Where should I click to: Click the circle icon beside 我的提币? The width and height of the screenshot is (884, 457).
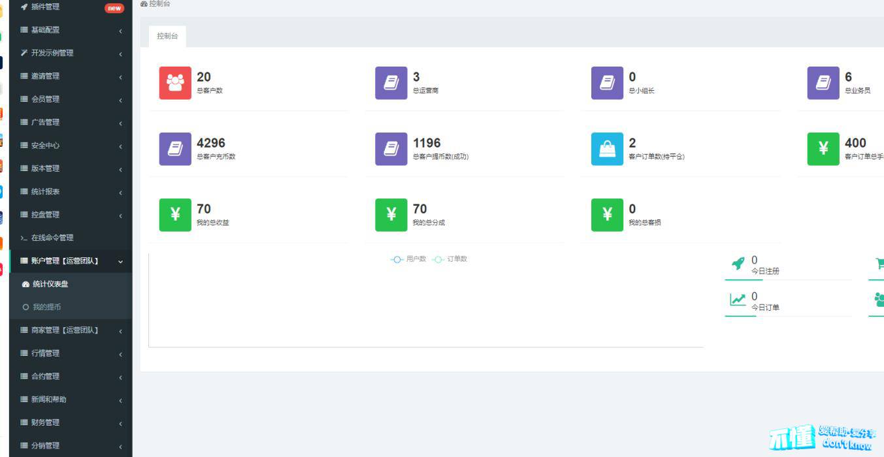(26, 307)
